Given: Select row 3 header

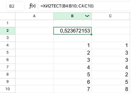Looking at the screenshot, I should tap(8, 38).
